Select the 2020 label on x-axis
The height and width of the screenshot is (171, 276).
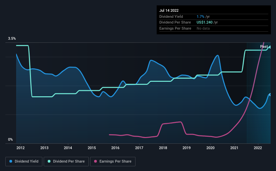[x=210, y=148]
